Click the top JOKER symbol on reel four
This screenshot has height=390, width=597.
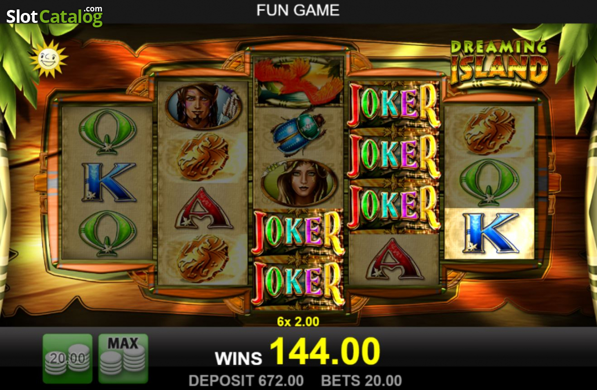click(394, 105)
